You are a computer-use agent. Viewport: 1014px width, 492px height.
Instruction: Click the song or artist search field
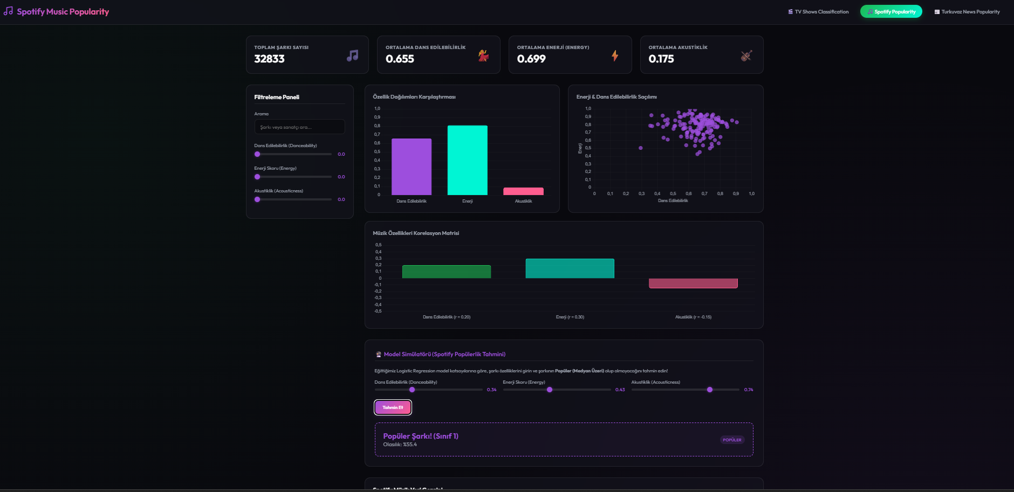(299, 127)
